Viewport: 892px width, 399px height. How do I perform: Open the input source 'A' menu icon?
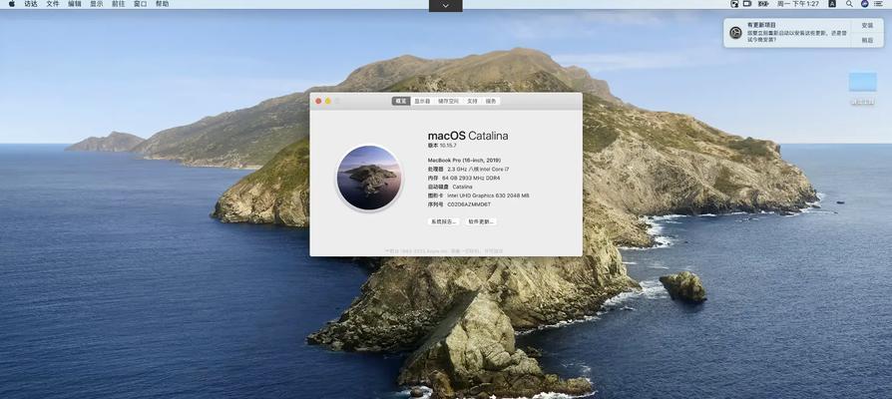(x=832, y=3)
